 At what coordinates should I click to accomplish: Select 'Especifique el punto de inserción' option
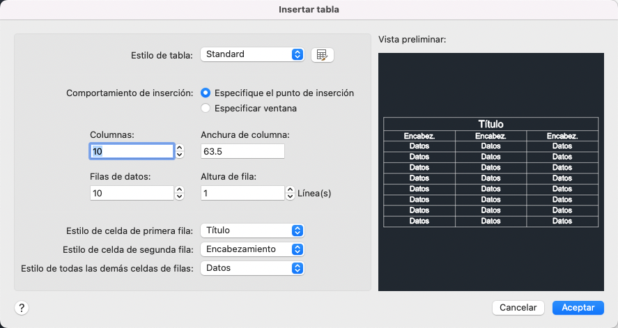click(206, 93)
